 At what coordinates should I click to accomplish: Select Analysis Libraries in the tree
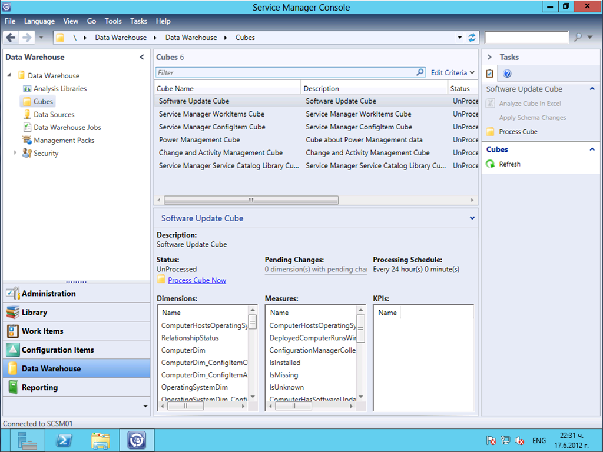tap(59, 89)
